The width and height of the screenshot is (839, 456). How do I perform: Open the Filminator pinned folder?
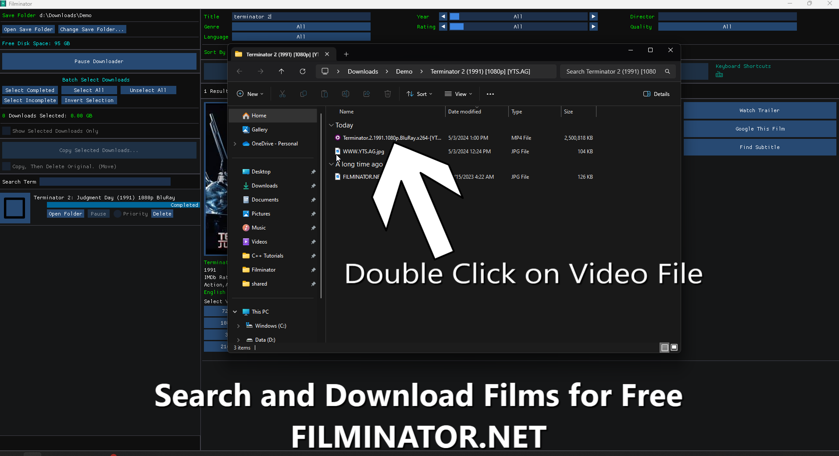(x=263, y=270)
